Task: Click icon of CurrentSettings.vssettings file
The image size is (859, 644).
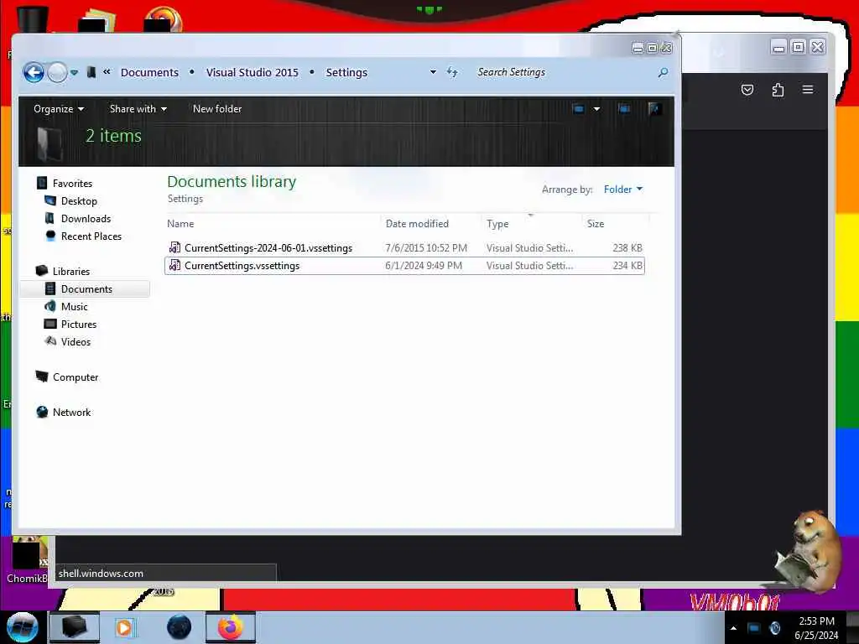Action: pos(174,265)
